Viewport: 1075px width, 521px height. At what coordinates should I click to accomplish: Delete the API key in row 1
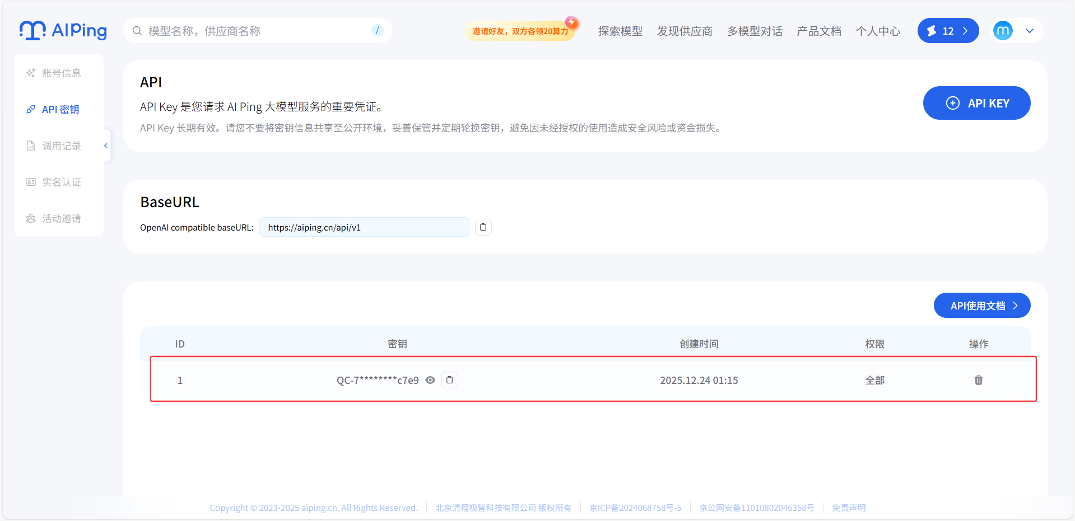click(979, 380)
